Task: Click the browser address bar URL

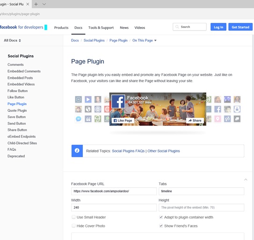Action: click(x=20, y=14)
